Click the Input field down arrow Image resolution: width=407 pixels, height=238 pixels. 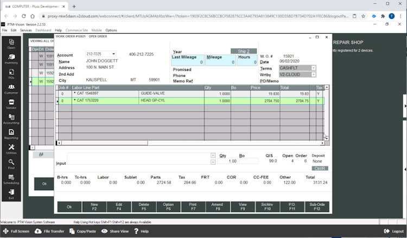(213, 162)
